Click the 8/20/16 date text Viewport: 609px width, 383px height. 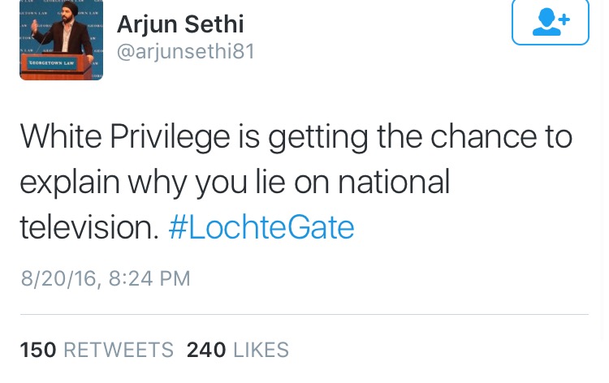(x=59, y=279)
